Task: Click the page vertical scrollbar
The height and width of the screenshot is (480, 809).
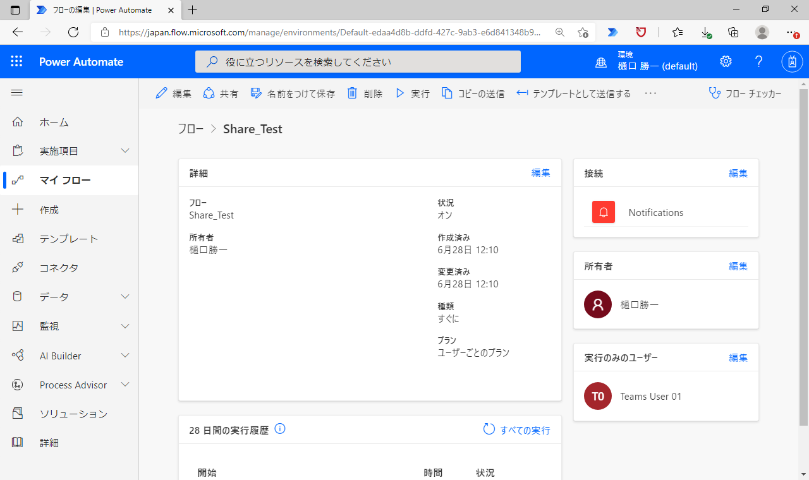Action: [x=804, y=258]
